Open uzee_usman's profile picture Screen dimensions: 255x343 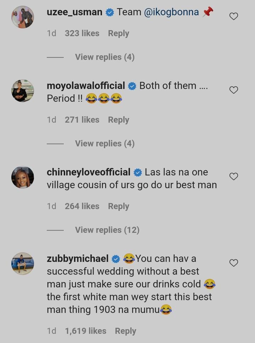click(23, 17)
